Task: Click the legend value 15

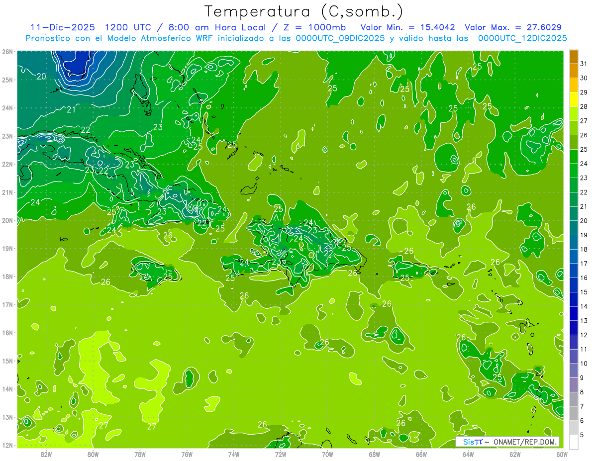Action: (584, 292)
